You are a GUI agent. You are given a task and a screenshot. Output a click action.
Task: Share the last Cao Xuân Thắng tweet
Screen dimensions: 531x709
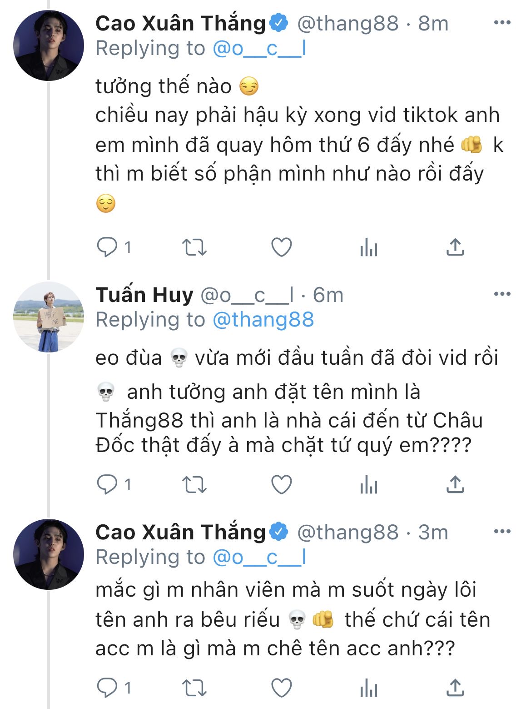(455, 688)
